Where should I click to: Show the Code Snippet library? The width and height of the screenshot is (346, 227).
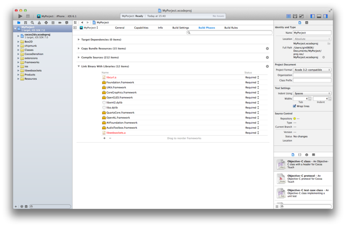(x=300, y=155)
